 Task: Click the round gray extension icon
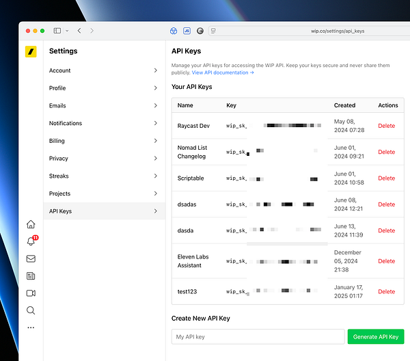click(x=200, y=31)
